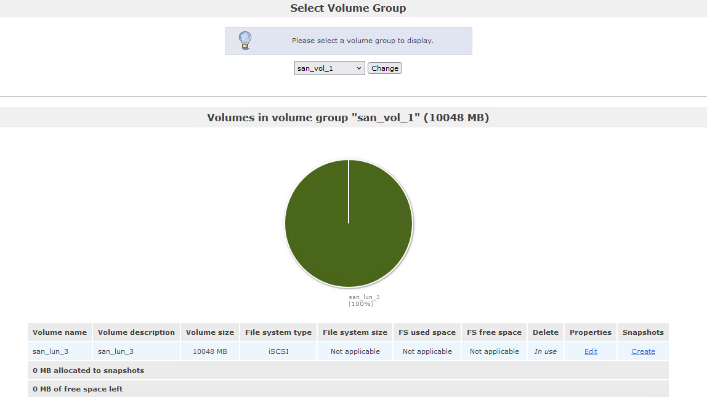707x397 pixels.
Task: Select the iSCSI file system type cell
Action: 278,351
